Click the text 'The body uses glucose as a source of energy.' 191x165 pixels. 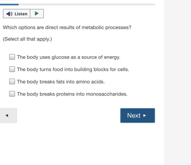pos(69,57)
